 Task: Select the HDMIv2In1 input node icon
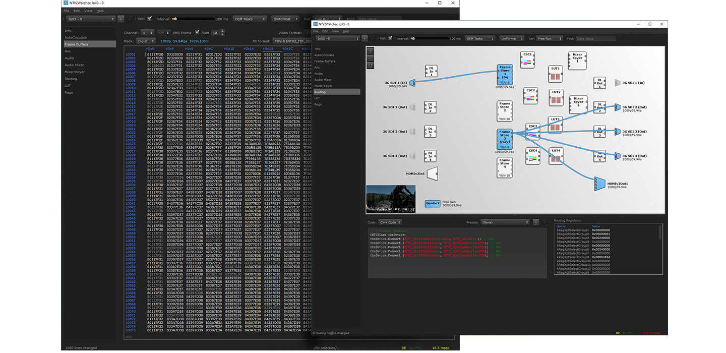433,173
